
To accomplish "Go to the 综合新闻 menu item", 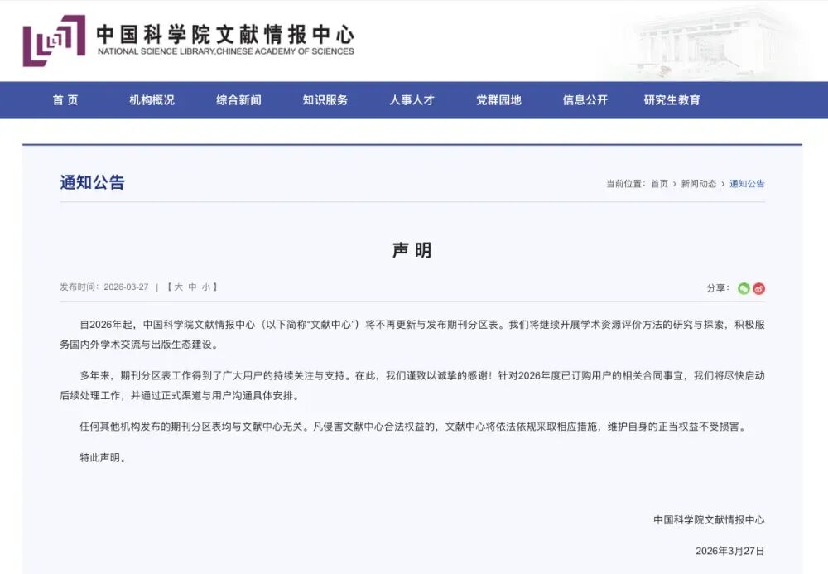I will [x=238, y=100].
